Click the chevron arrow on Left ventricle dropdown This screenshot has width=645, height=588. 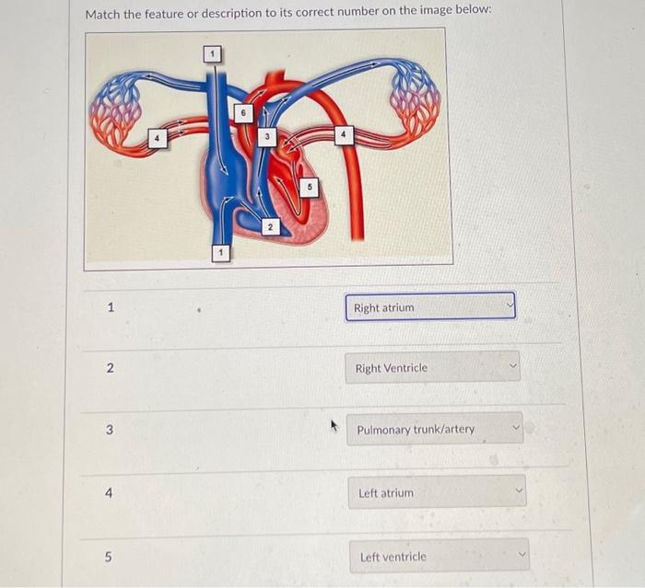(522, 554)
